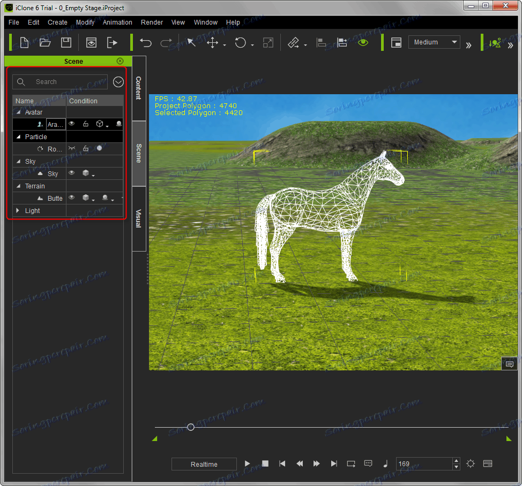
Task: Click the Preview render icon
Action: [x=92, y=43]
